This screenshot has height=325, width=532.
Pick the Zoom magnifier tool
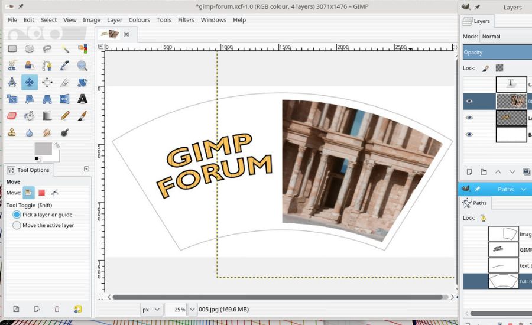point(82,66)
